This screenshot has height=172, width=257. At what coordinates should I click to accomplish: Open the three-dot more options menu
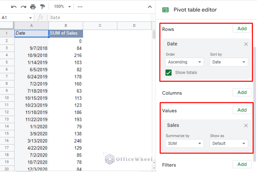[x=80, y=7]
